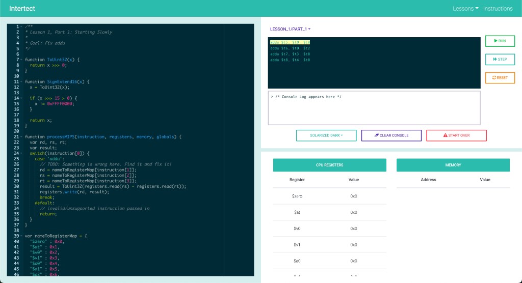Screen dimensions: 522x283
Task: Click the Start Over button
Action: click(x=456, y=135)
